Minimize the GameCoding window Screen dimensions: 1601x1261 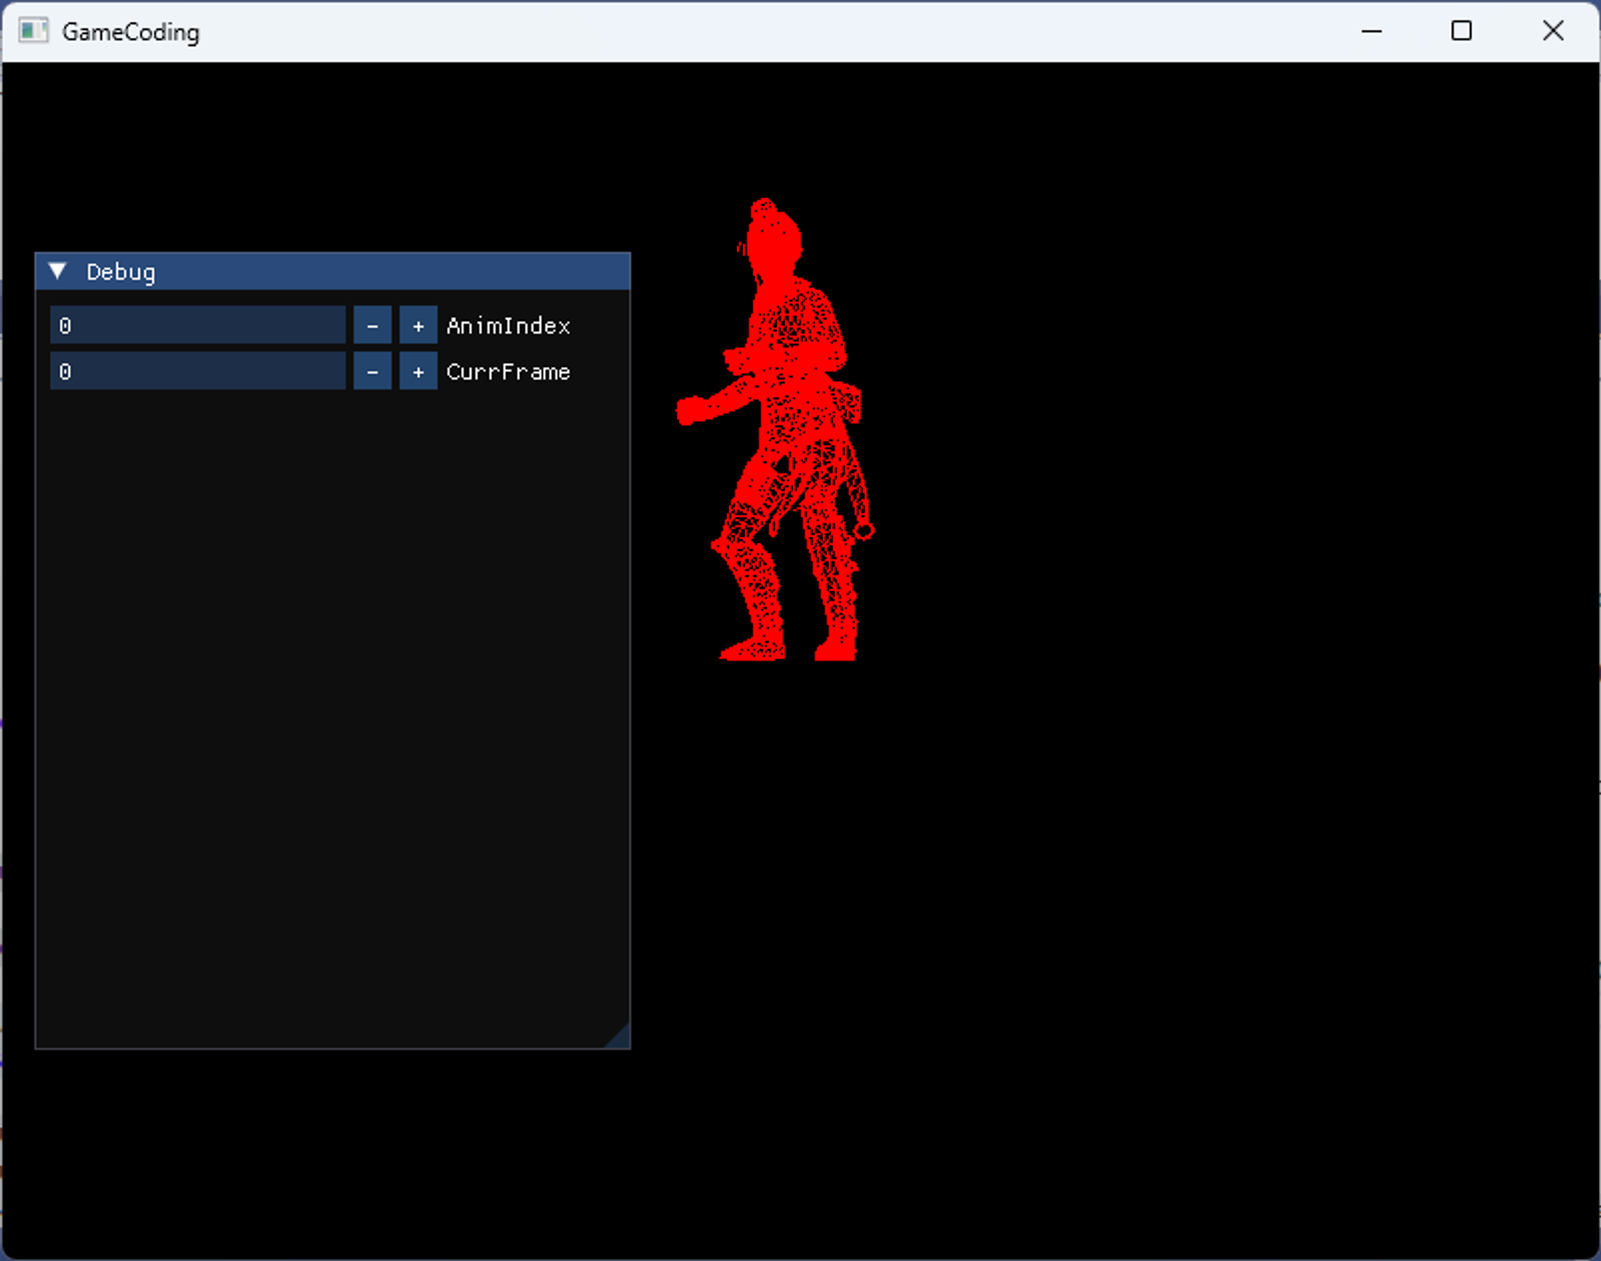click(x=1371, y=31)
